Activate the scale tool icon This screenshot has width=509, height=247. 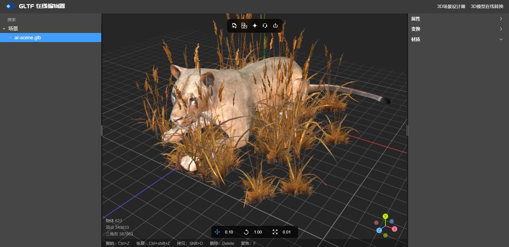pos(275,232)
